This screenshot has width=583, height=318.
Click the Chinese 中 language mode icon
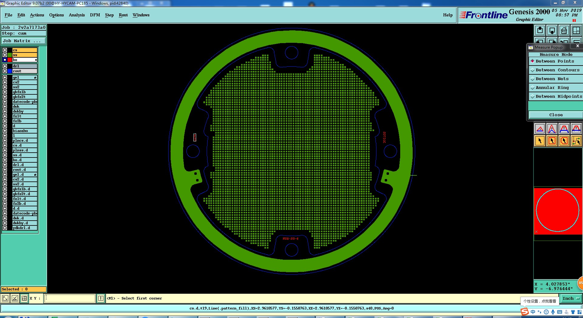[x=533, y=312]
